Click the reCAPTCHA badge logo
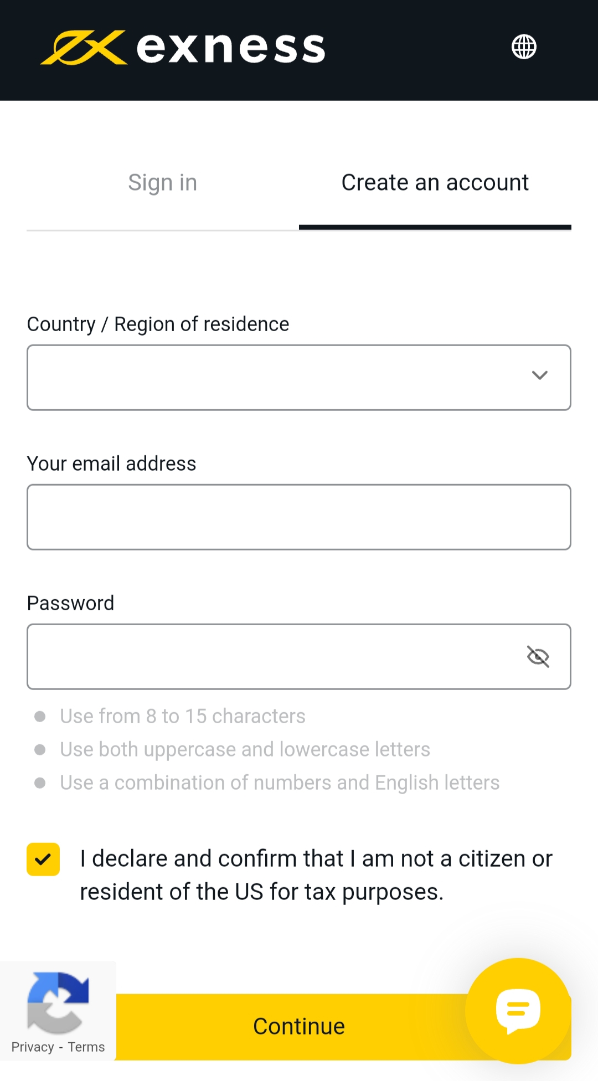The image size is (598, 1081). point(58,1002)
